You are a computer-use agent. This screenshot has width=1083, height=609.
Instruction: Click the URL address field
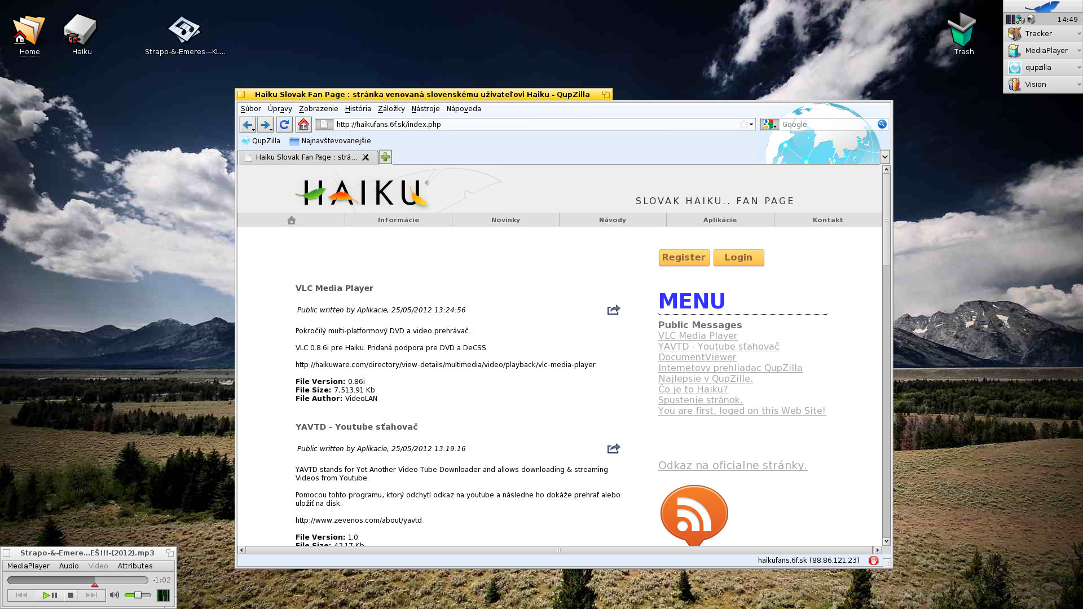click(536, 125)
